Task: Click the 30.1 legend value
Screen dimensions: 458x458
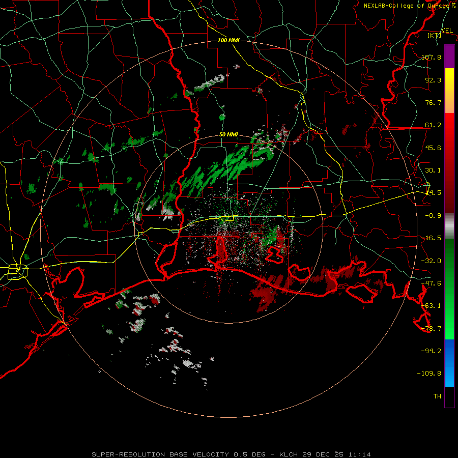Action: 433,170
